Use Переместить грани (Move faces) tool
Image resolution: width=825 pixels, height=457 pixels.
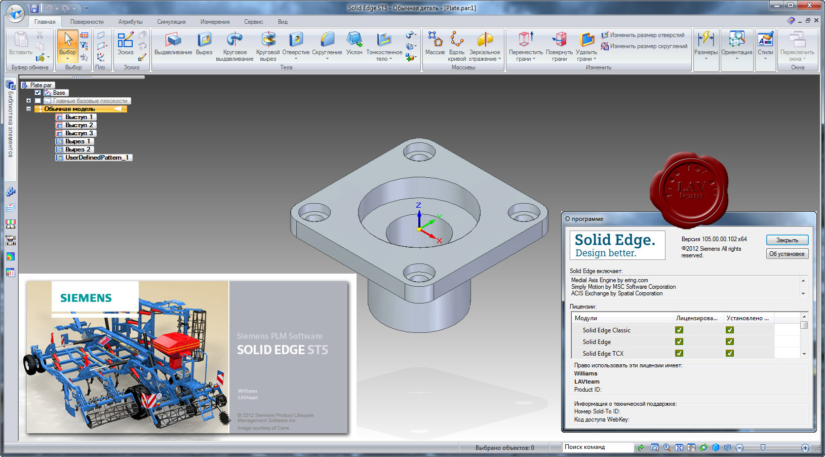click(x=526, y=47)
